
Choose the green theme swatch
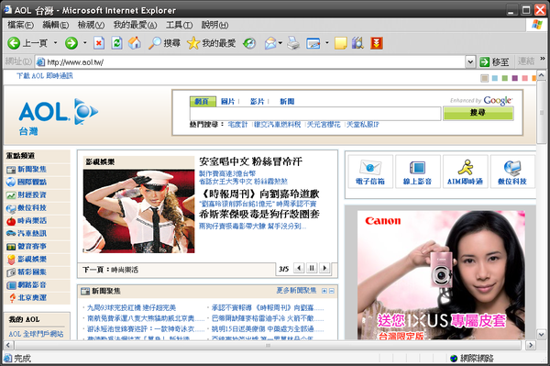tap(505, 78)
